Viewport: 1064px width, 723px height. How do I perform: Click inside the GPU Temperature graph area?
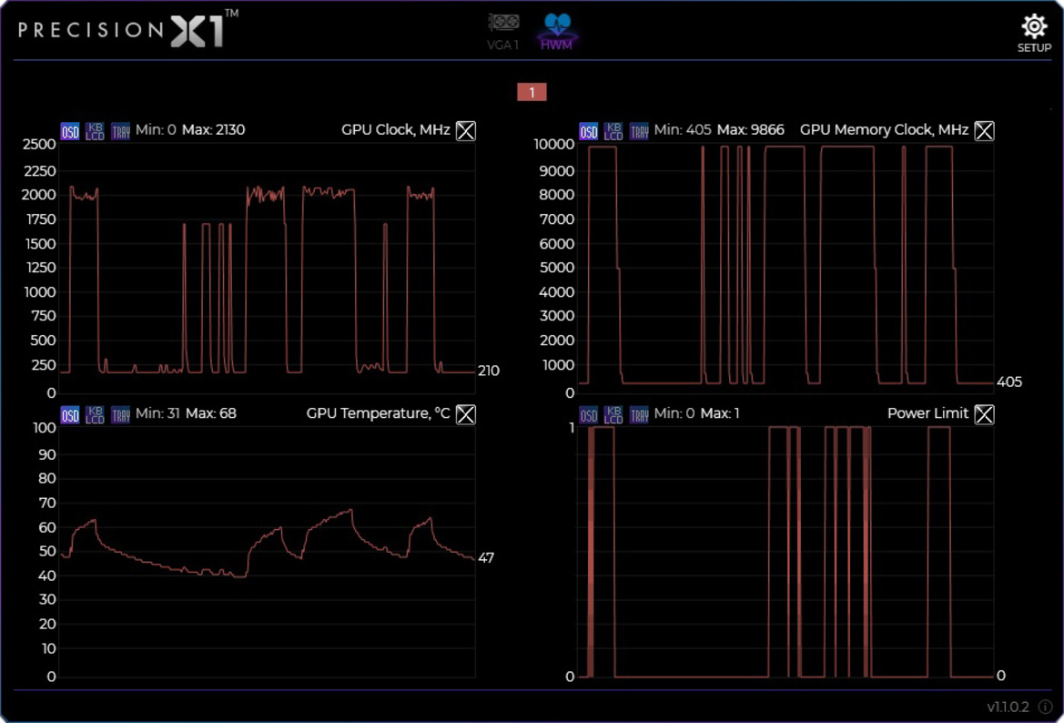[x=267, y=552]
